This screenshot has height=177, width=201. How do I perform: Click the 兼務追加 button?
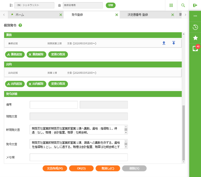(x=15, y=55)
